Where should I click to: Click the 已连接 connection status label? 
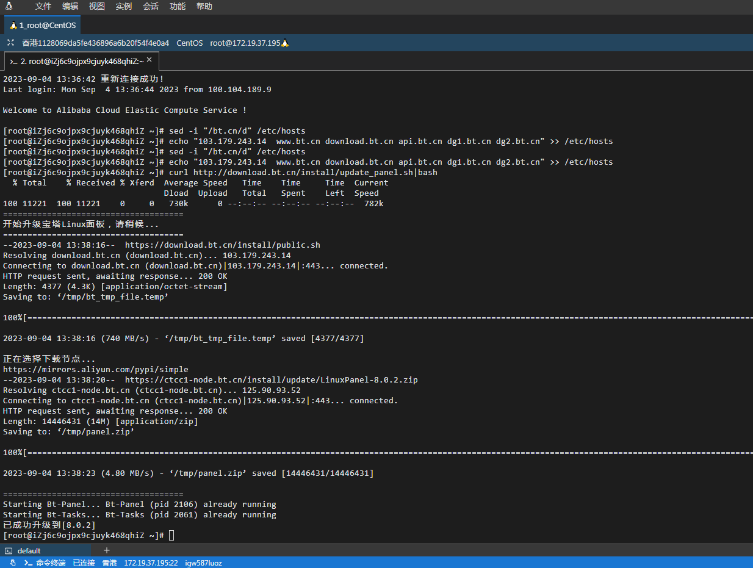pos(84,563)
